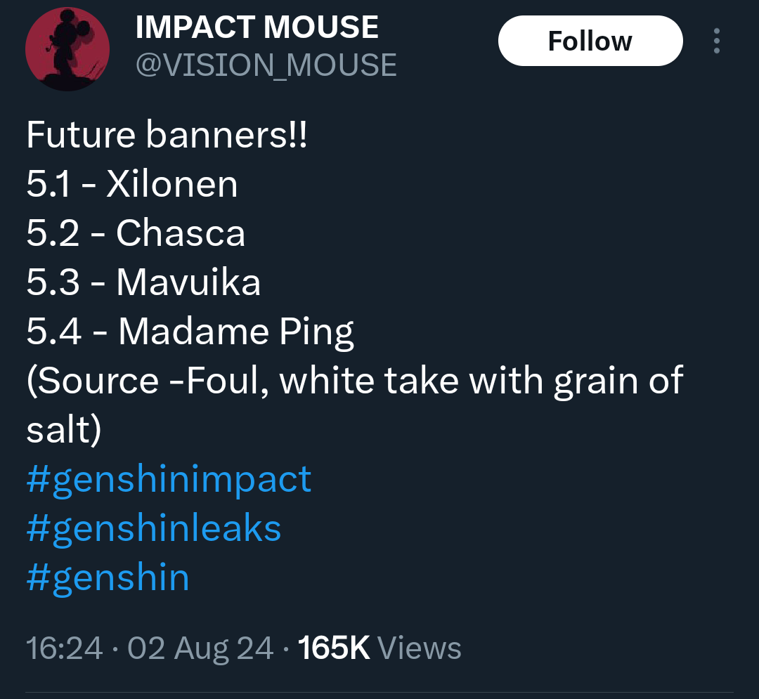Click the word "salt)" in the tweet
This screenshot has width=759, height=699.
click(x=64, y=430)
